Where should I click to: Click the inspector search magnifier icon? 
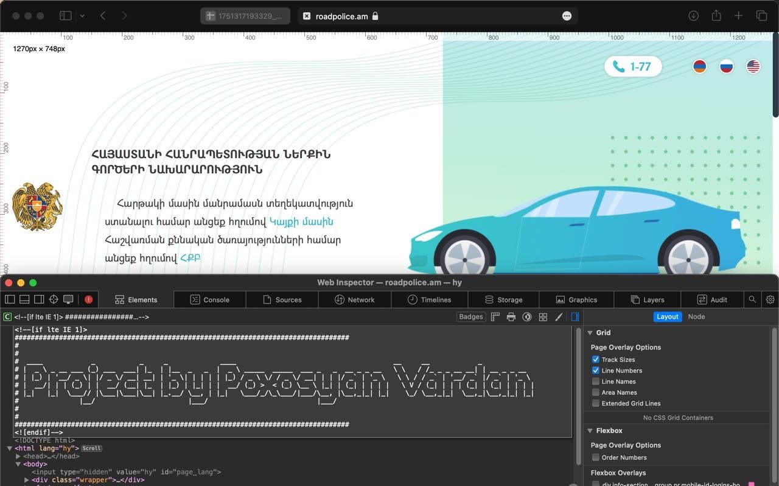752,299
